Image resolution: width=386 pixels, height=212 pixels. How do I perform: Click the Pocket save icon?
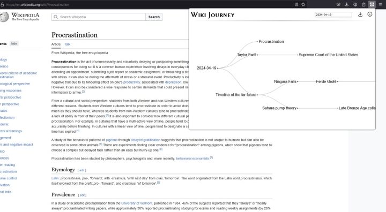click(x=338, y=4)
